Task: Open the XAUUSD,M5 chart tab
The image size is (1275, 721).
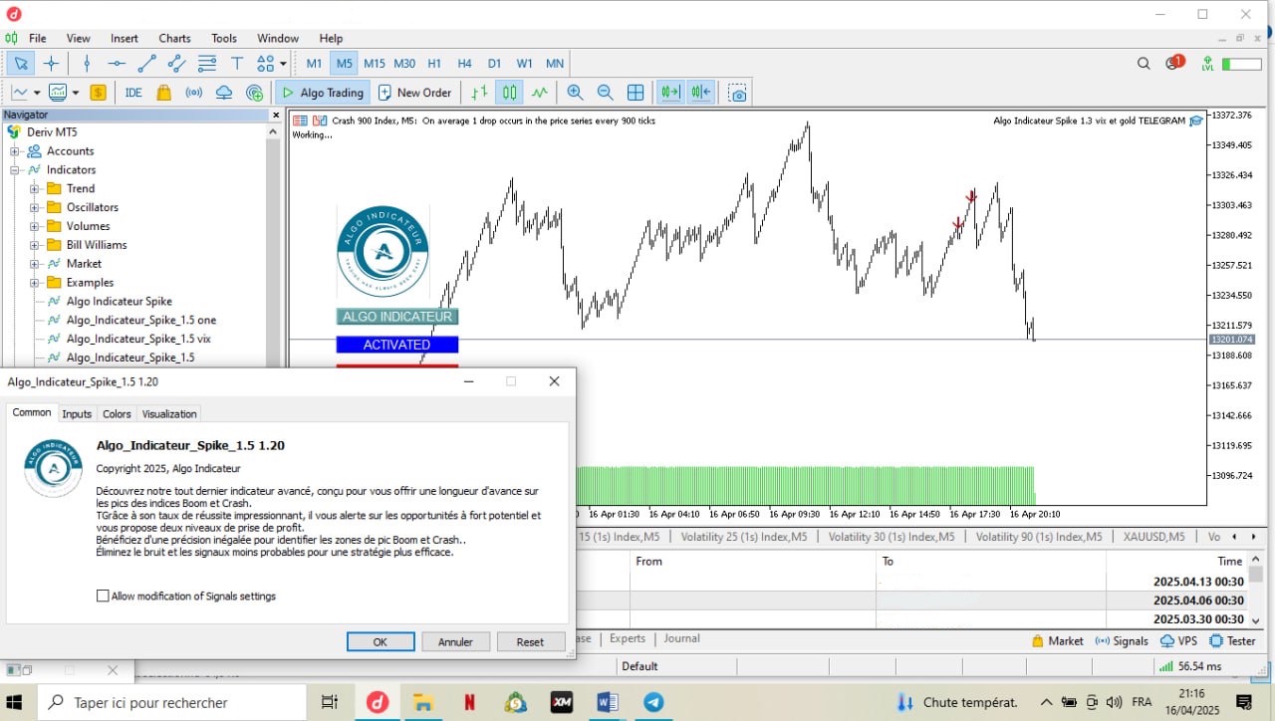Action: click(1153, 537)
